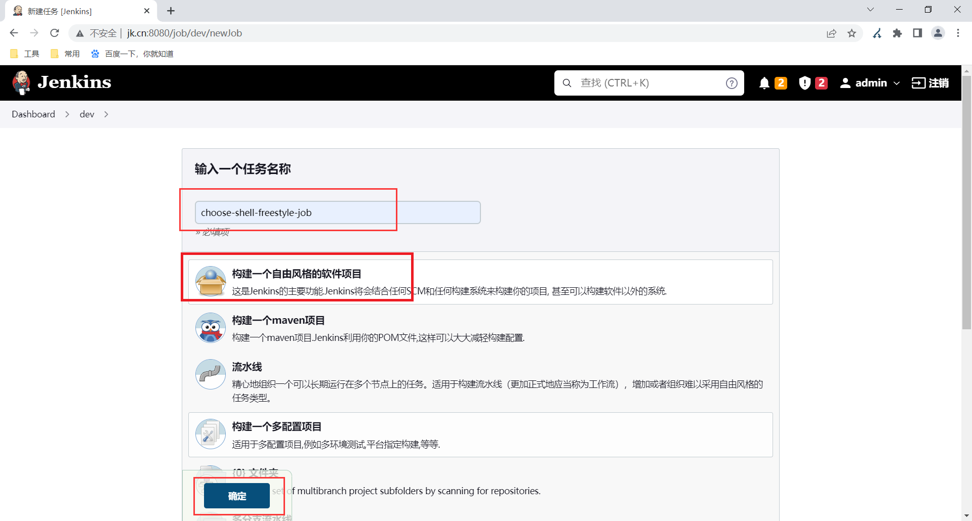
Task: Click the maven project description text
Action: (x=378, y=337)
